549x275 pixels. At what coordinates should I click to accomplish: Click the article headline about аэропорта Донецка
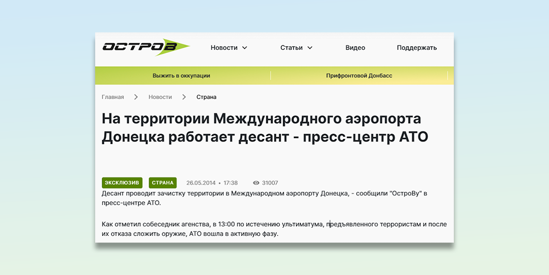[265, 128]
